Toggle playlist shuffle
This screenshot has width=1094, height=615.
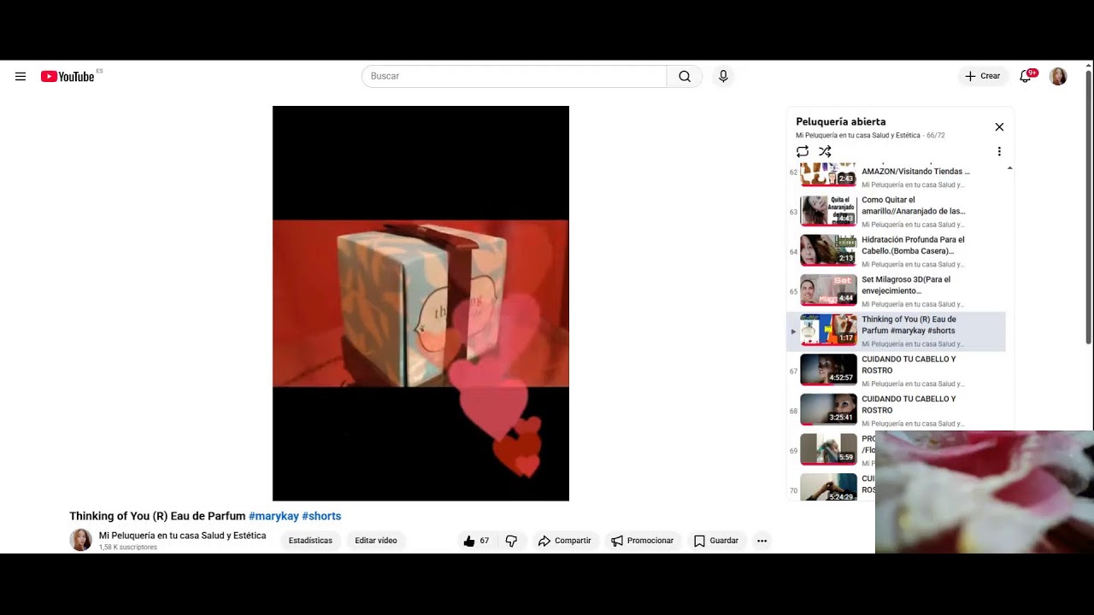[825, 151]
